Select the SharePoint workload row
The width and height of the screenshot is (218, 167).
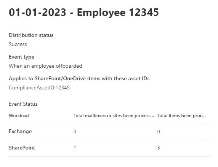pyautogui.click(x=109, y=148)
